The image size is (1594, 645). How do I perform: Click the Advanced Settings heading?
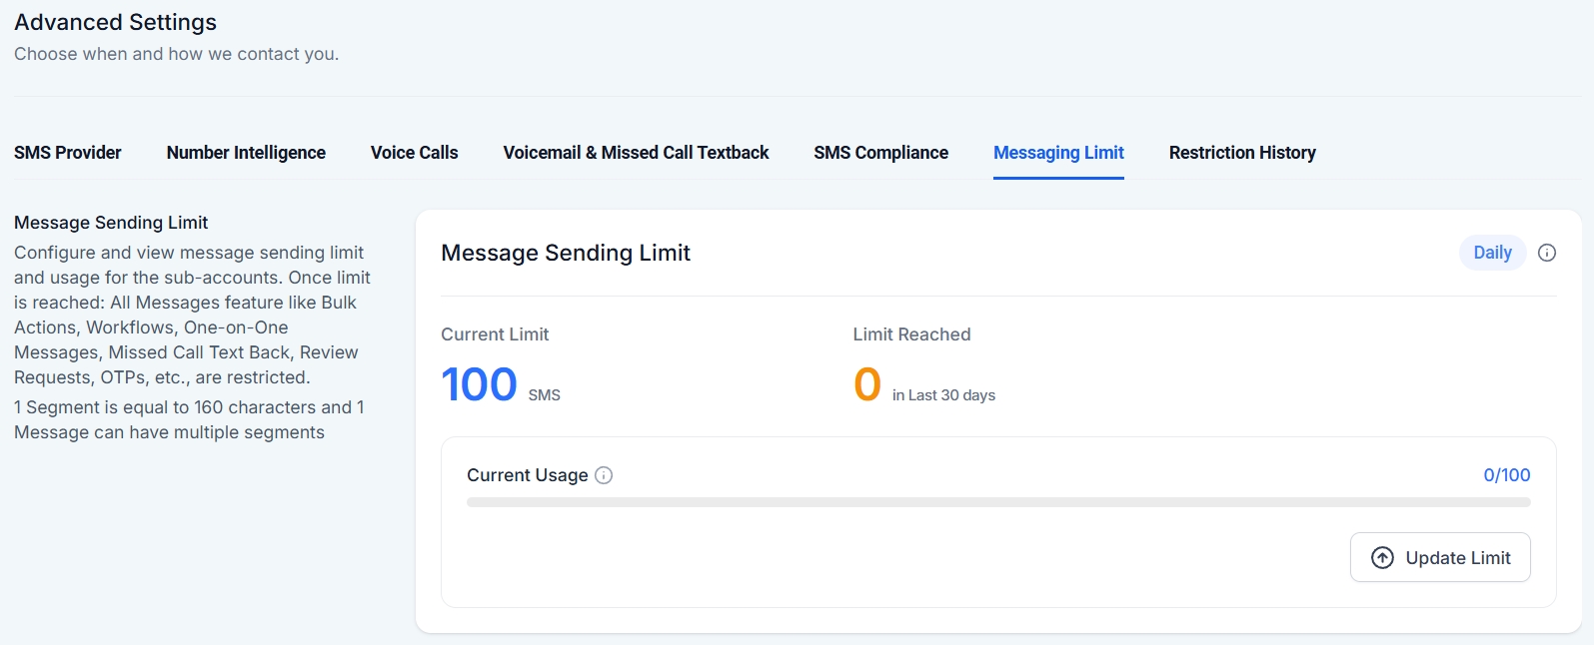[115, 22]
